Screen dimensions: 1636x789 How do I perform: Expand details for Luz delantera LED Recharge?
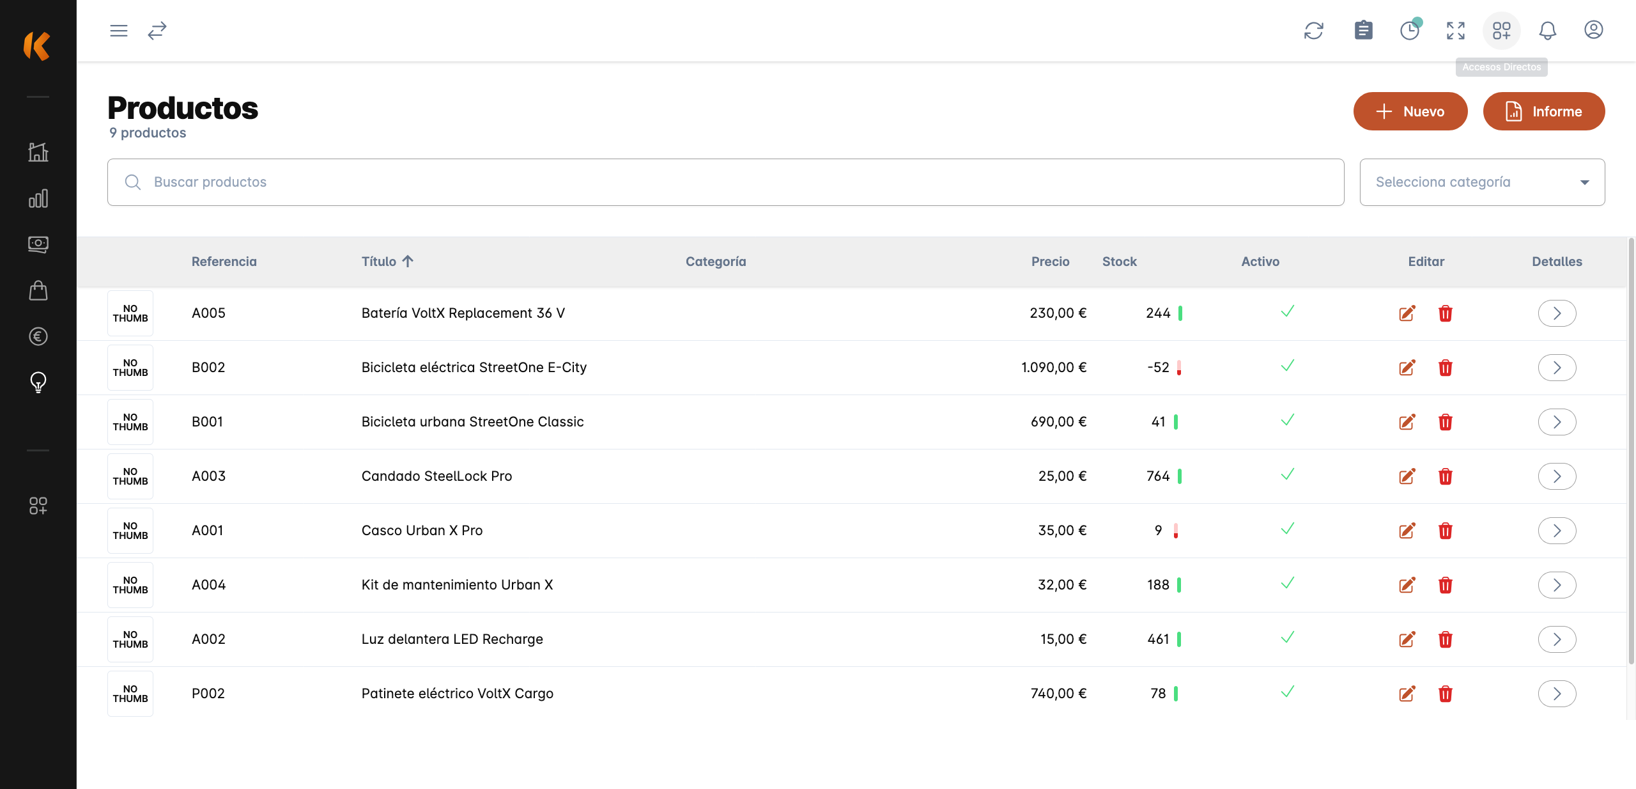[x=1556, y=639]
